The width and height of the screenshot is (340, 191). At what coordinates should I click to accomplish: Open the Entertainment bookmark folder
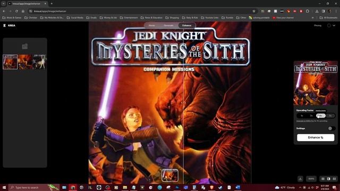[x=129, y=18]
